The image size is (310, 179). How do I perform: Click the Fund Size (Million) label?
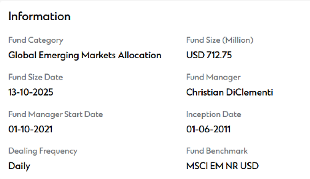(220, 40)
